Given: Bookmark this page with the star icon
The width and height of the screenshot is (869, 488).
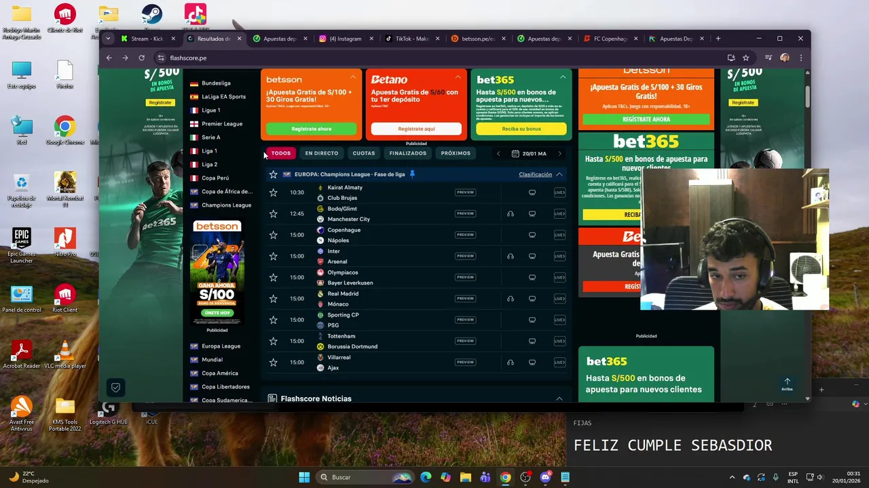Looking at the screenshot, I should [745, 58].
